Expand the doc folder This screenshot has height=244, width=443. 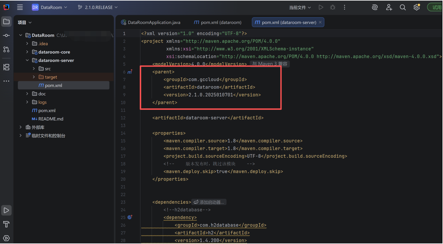(27, 94)
